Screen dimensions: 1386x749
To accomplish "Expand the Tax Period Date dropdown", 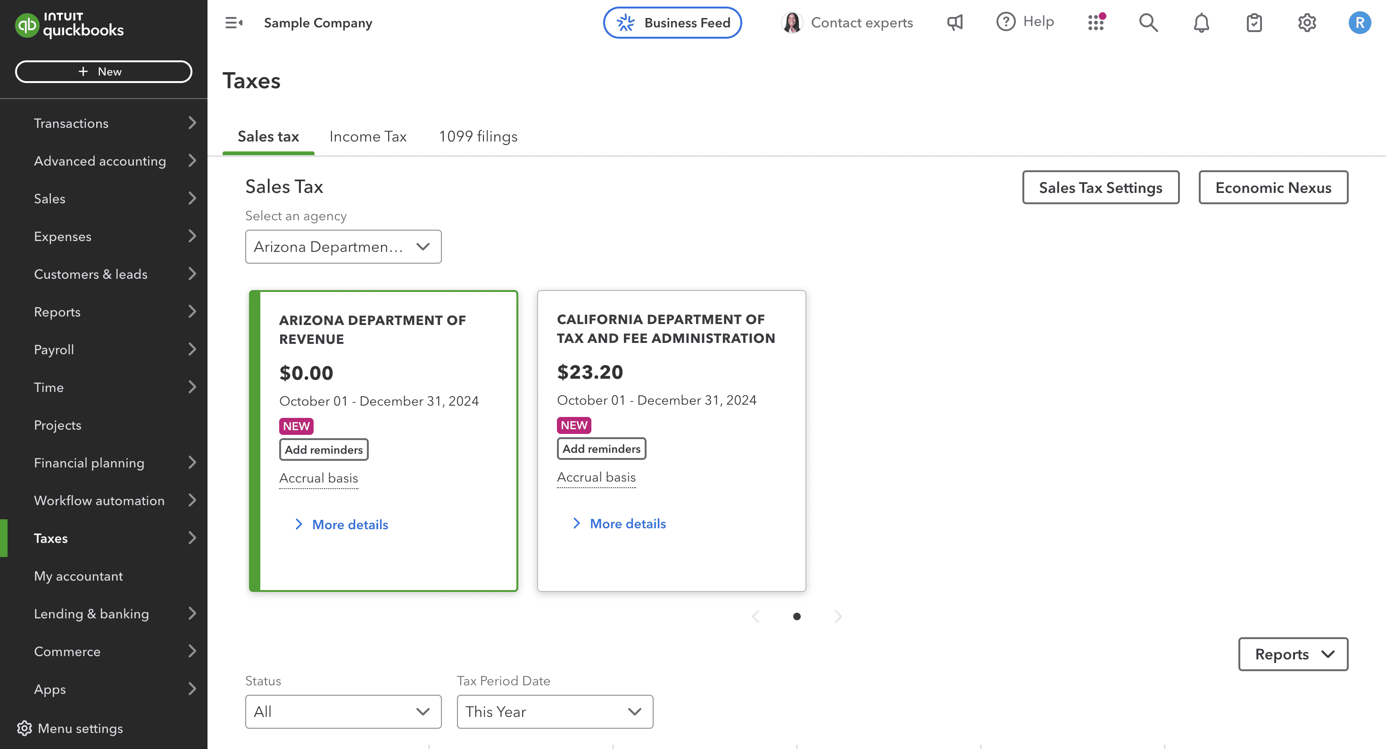I will click(554, 711).
